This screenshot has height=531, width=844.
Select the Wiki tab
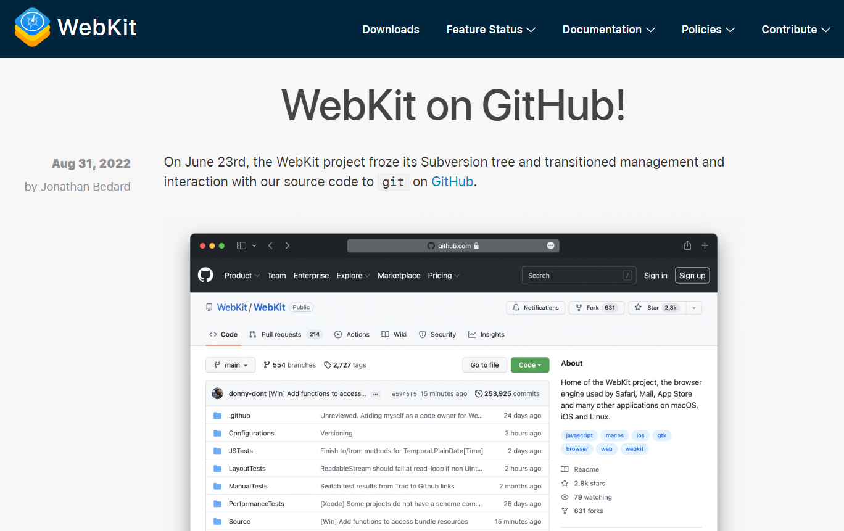(x=394, y=334)
